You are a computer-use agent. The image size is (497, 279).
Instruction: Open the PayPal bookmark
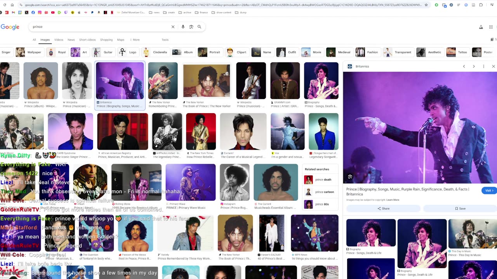click(92, 12)
